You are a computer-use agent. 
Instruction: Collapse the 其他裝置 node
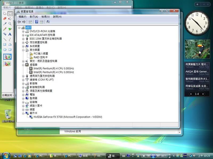point(23,50)
